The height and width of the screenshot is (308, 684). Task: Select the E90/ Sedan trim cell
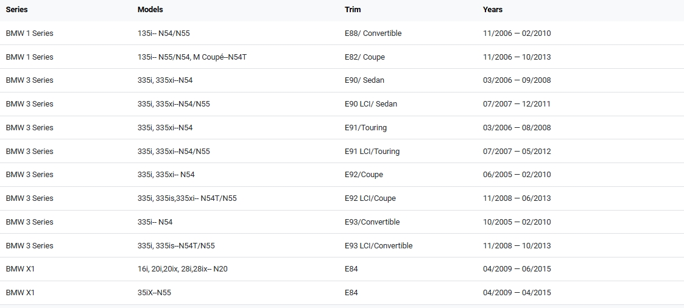364,80
